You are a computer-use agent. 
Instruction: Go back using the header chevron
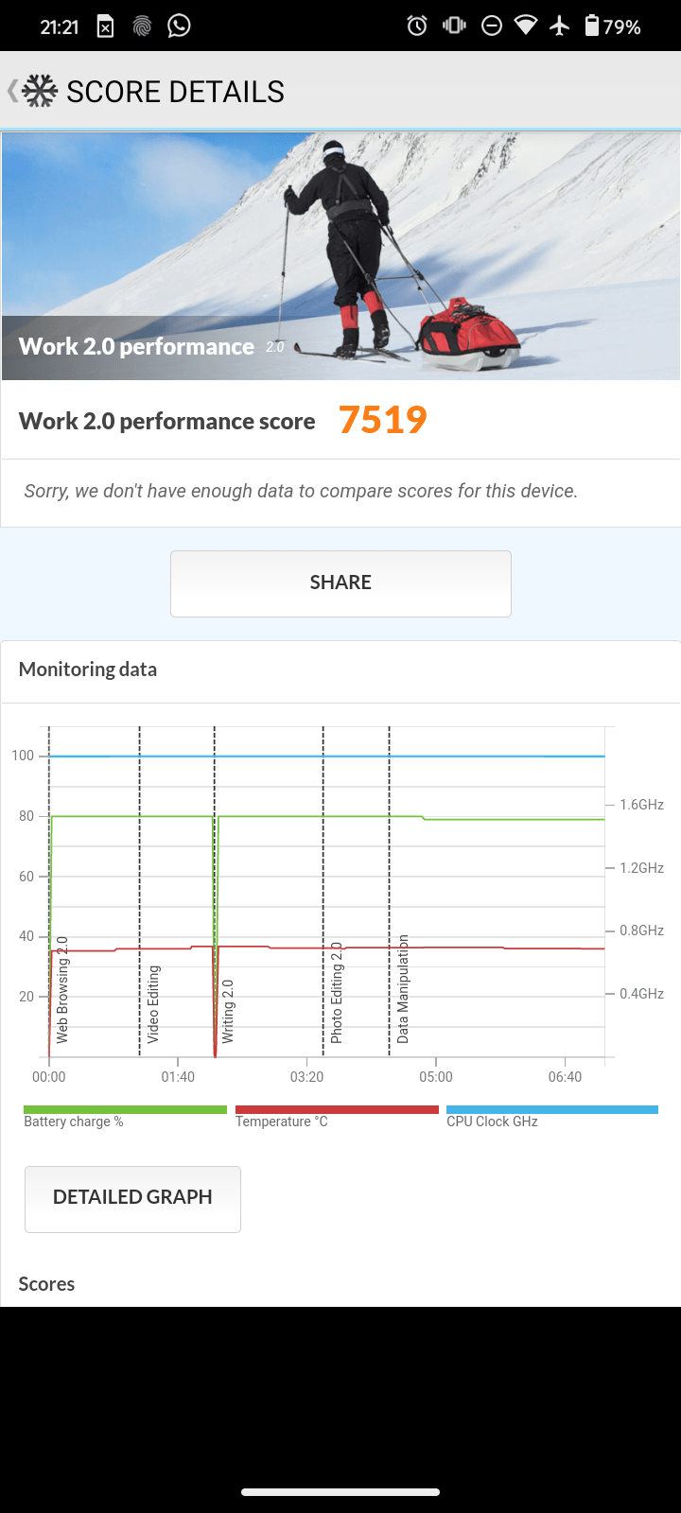(11, 91)
